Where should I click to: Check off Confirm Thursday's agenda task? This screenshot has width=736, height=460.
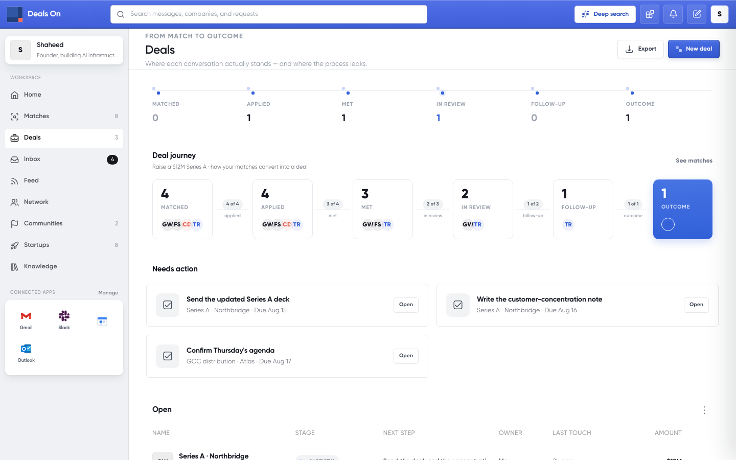point(168,356)
